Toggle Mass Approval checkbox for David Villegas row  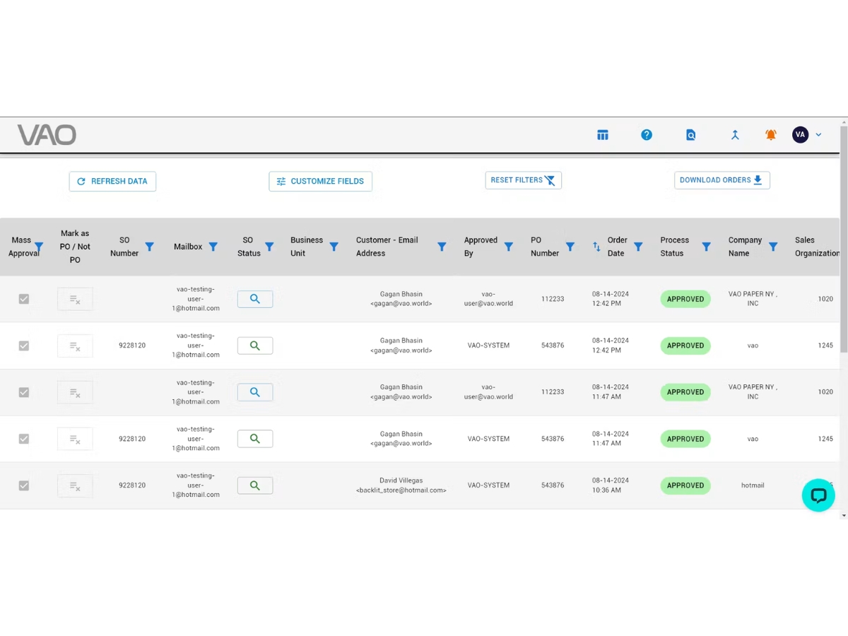pos(24,485)
